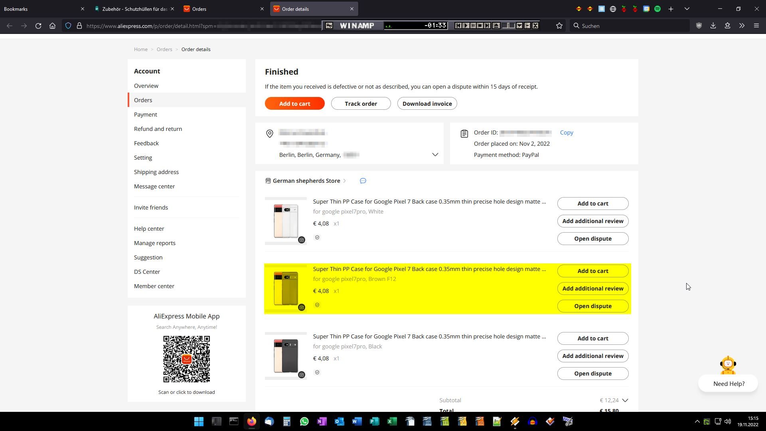Screen dimensions: 766x431
Task: Open dispute for Brown F12 case
Action: [592, 306]
